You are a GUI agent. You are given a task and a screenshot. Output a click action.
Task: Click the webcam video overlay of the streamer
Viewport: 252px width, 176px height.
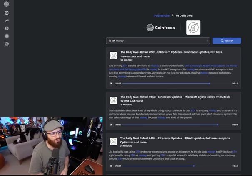(x=51, y=146)
